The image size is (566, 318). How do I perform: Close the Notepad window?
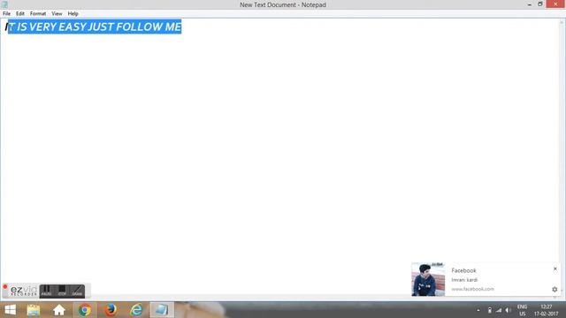point(555,4)
